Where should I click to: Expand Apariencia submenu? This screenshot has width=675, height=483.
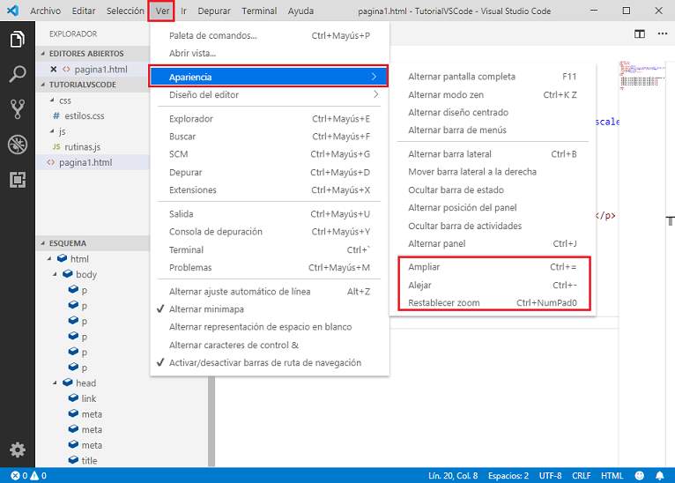[270, 77]
